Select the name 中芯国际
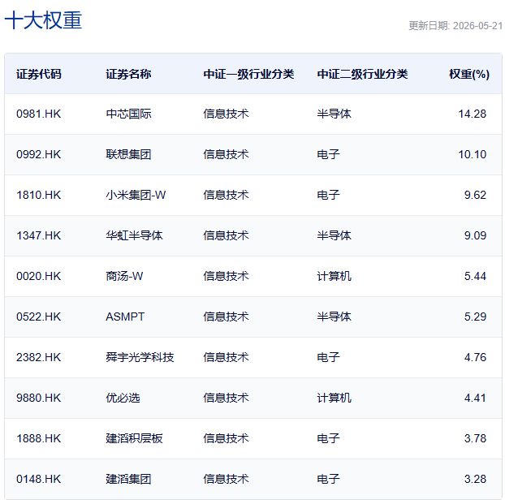The image size is (505, 504). pos(128,114)
